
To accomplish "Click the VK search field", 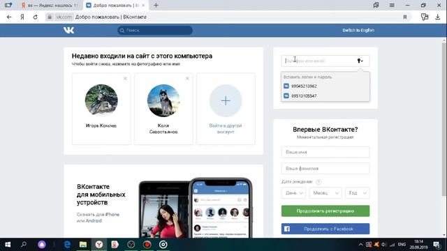I will 155,30.
